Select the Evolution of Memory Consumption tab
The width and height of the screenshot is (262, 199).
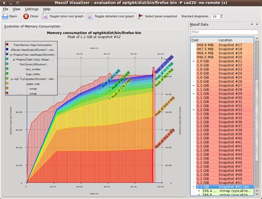pos(32,26)
